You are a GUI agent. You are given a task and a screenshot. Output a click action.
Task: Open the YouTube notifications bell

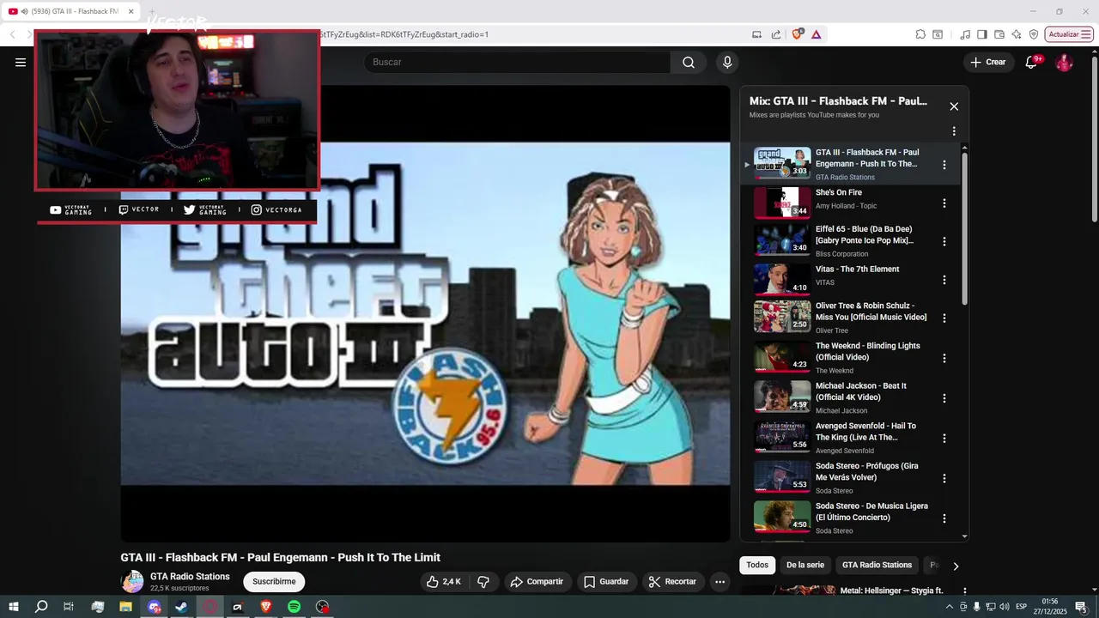[1032, 62]
